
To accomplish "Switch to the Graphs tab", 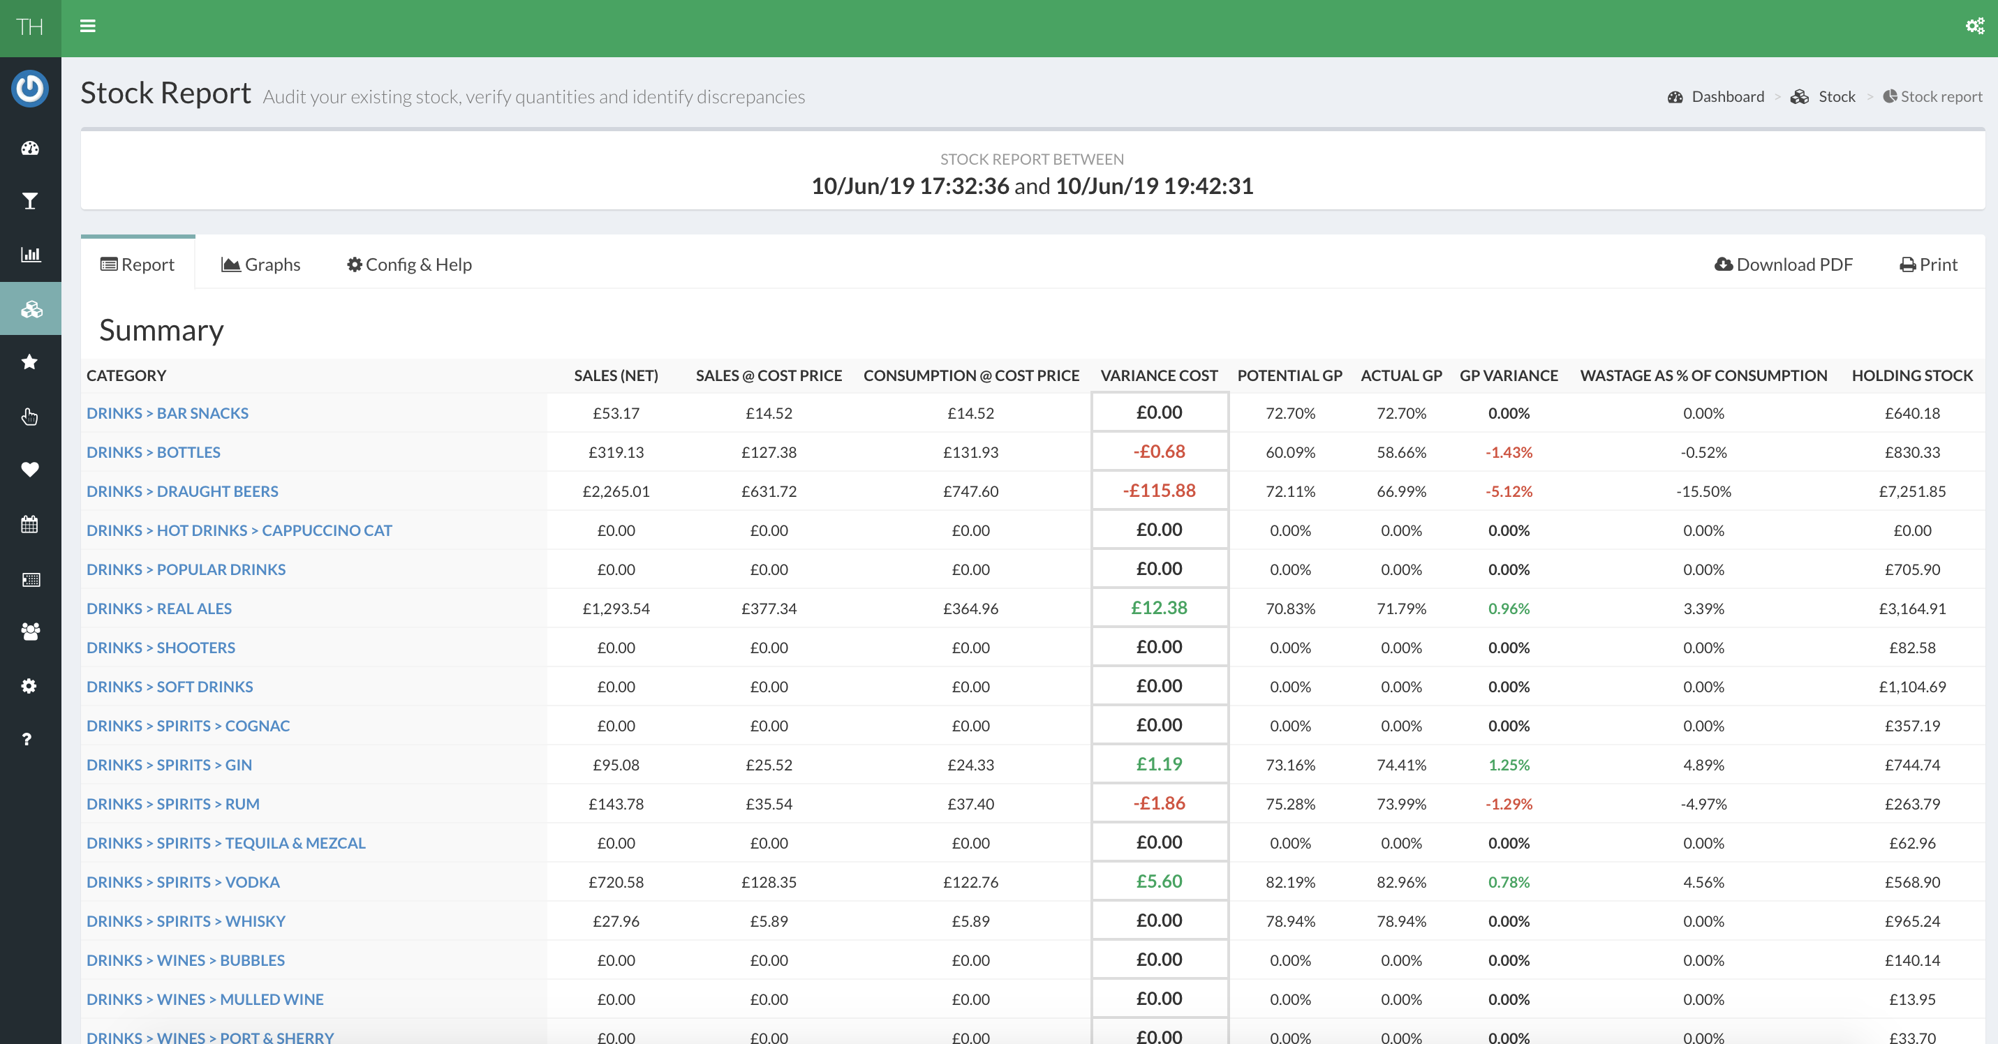I will click(x=260, y=264).
